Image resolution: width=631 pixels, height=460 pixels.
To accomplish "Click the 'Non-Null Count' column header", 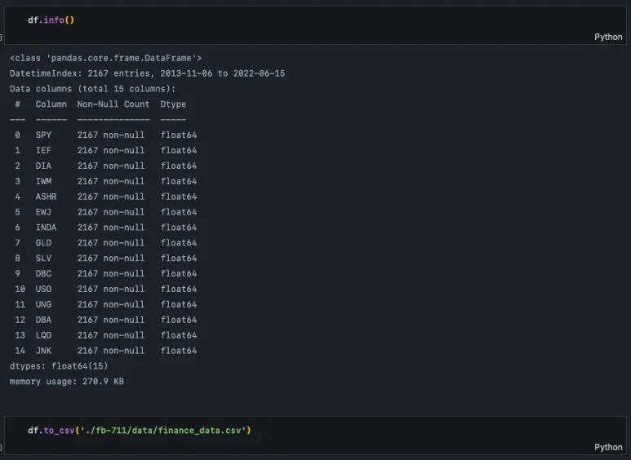I will click(113, 104).
